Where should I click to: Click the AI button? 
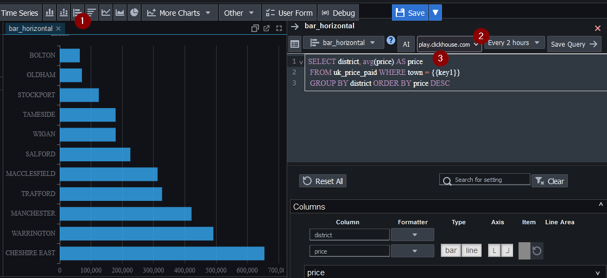[406, 44]
